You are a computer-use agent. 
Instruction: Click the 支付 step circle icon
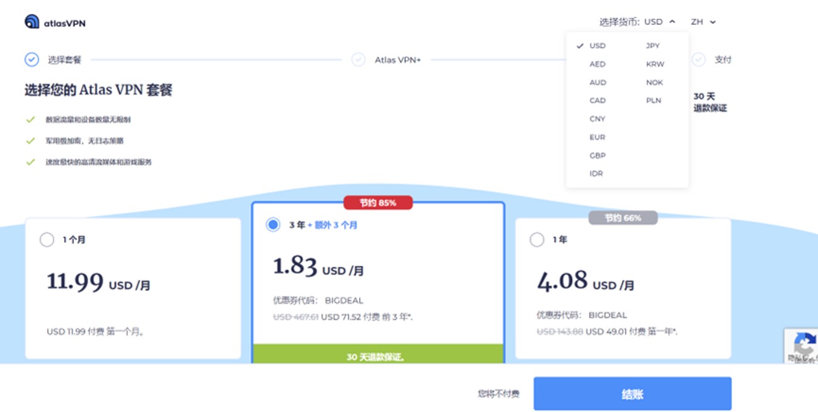pos(699,59)
